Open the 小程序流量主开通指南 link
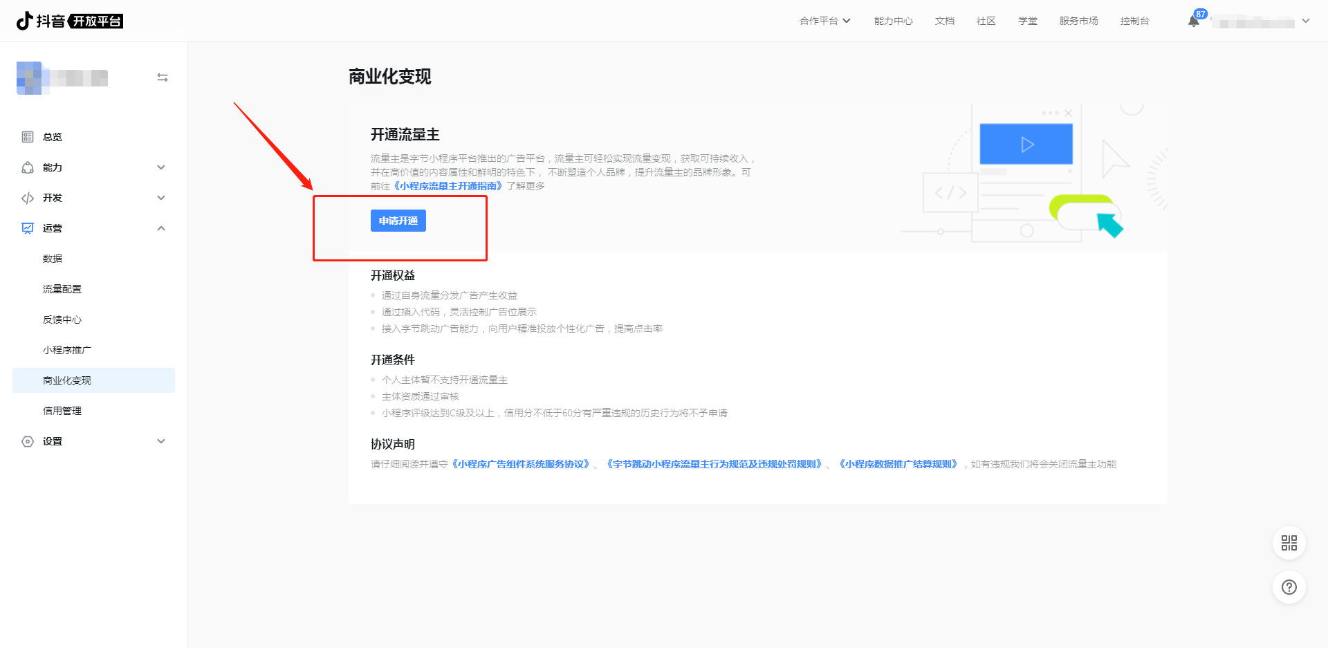This screenshot has height=648, width=1328. click(x=448, y=186)
